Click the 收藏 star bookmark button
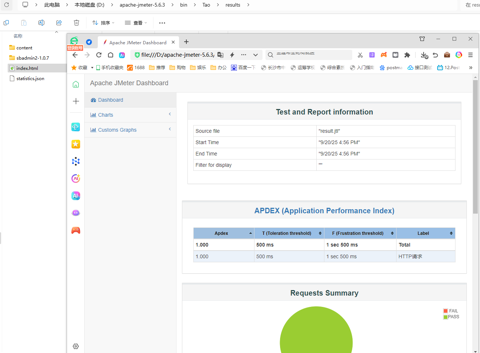 coord(79,68)
